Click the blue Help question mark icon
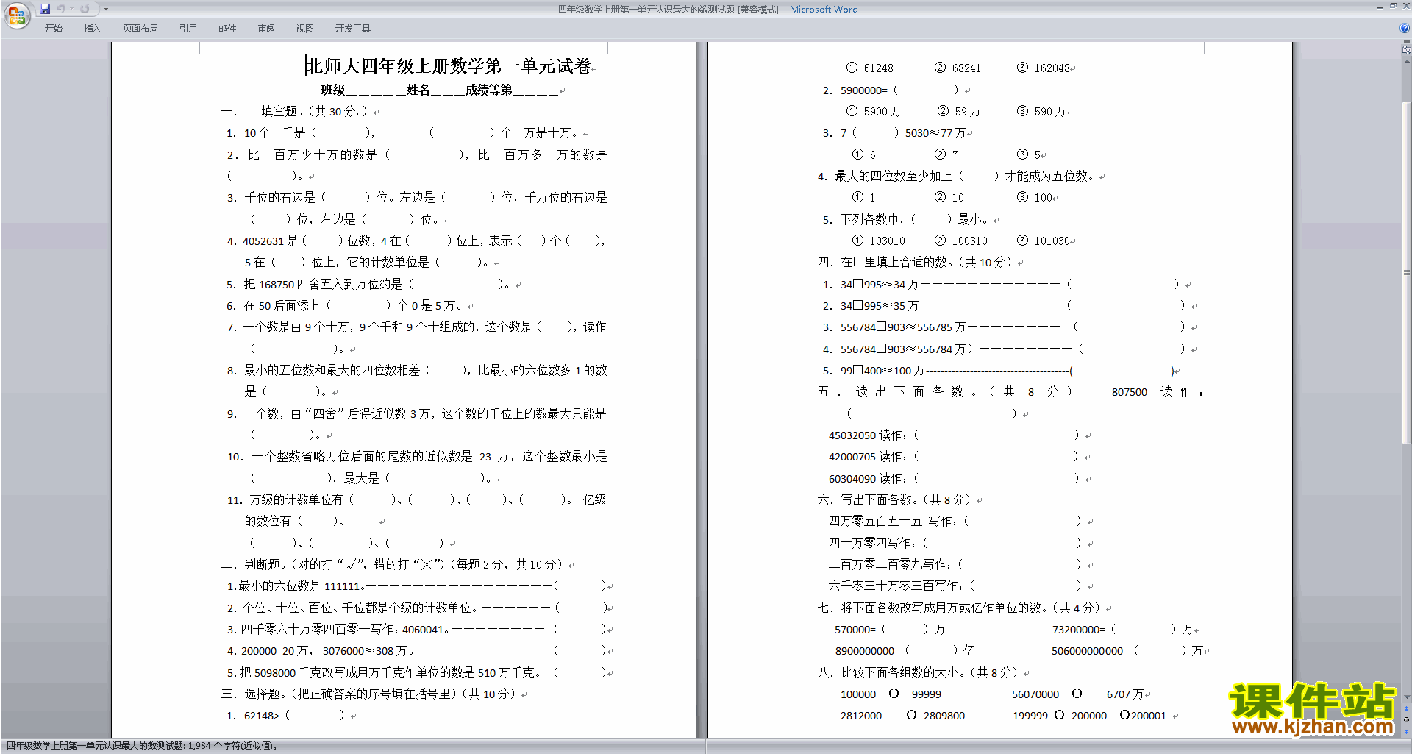This screenshot has width=1412, height=754. click(x=1405, y=29)
